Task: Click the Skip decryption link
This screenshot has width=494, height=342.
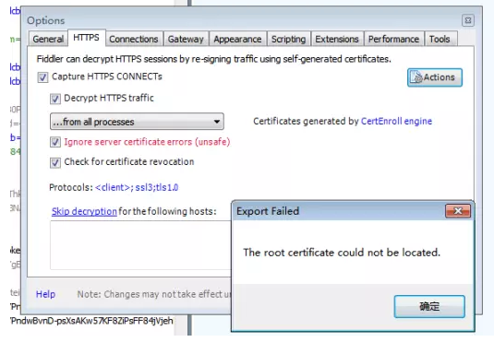Action: 84,211
